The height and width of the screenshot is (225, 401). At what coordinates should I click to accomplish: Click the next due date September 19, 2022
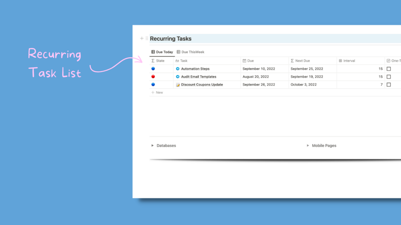pos(307,77)
